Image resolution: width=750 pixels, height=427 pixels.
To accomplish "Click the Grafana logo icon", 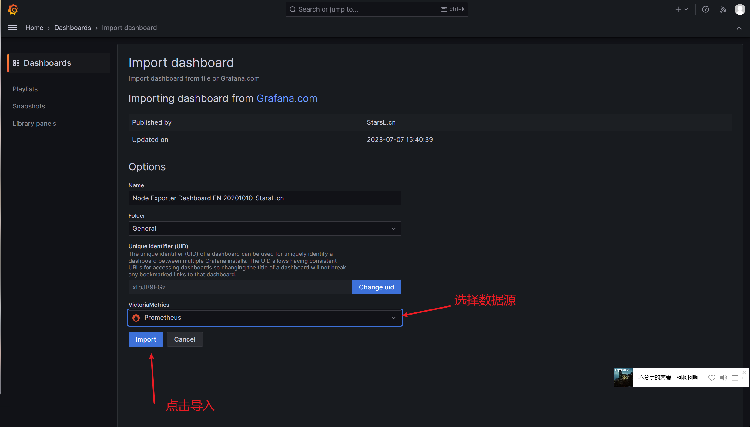I will pos(13,9).
